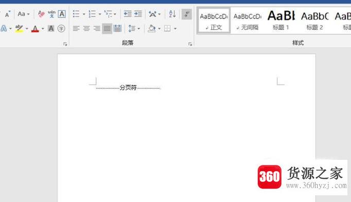
Task: Open borders dropdown arrow
Action: click(175, 29)
